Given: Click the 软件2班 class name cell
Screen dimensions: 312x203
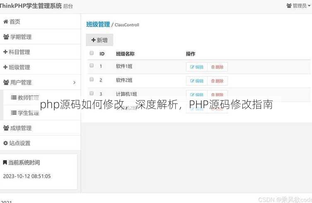Looking at the screenshot, I should click(x=124, y=80).
